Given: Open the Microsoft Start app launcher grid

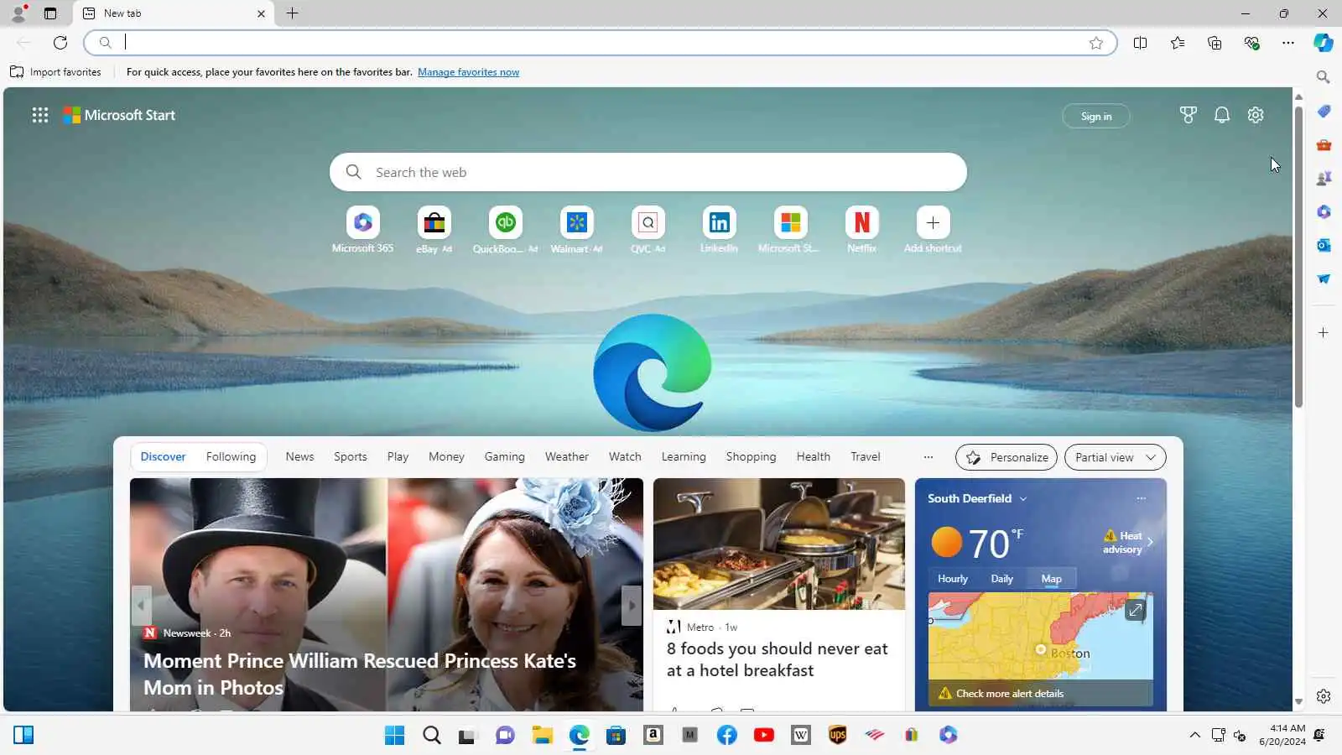Looking at the screenshot, I should tap(40, 115).
